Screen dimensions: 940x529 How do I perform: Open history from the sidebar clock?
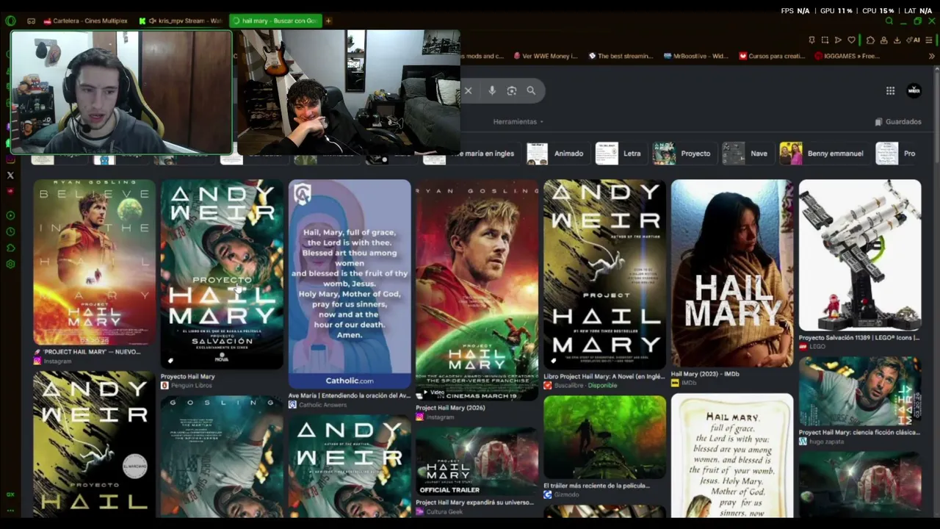pos(10,231)
